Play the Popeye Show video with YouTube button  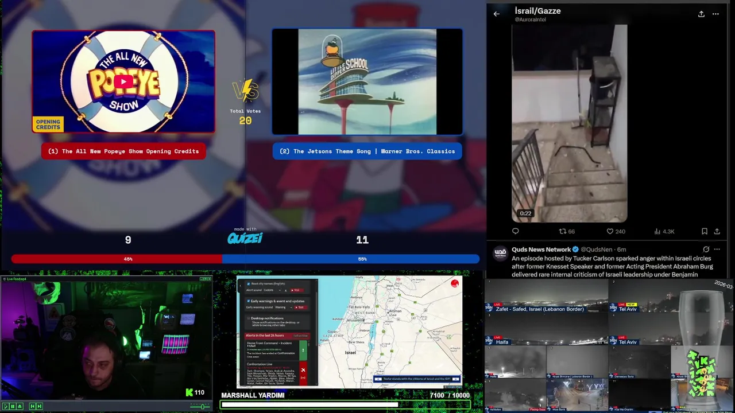123,81
